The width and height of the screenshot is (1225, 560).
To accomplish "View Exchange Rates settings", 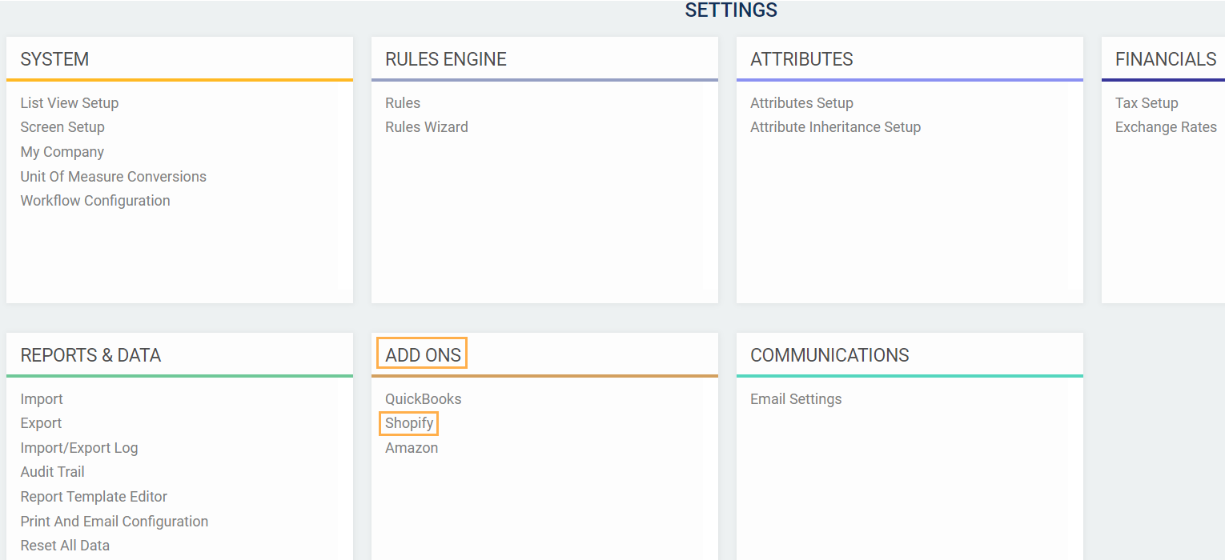I will 1166,127.
